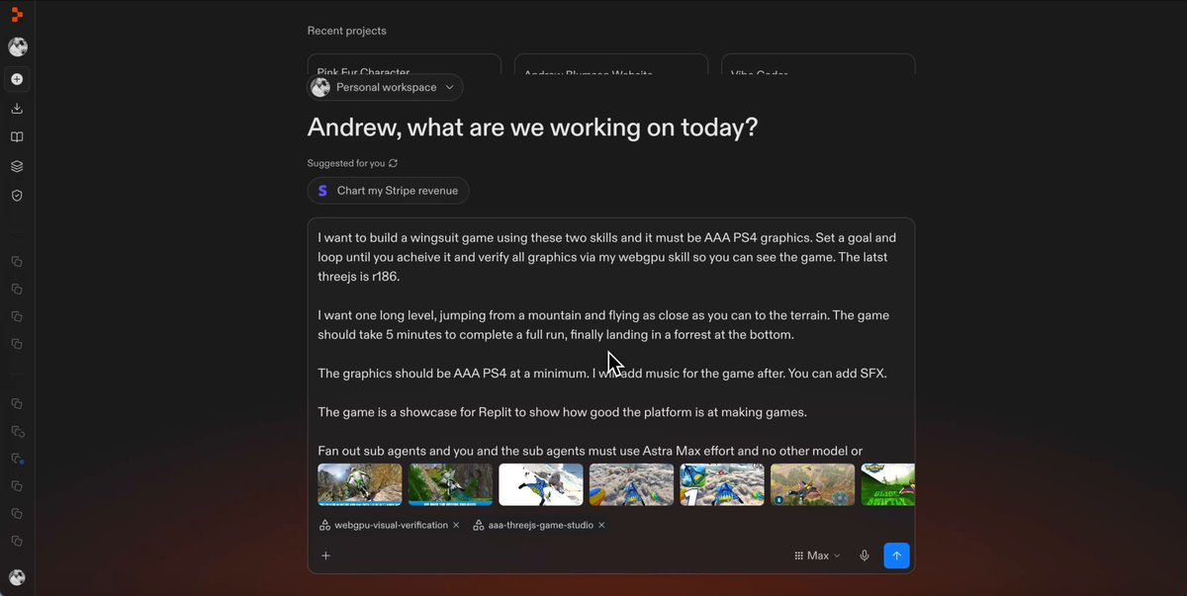This screenshot has width=1187, height=596.
Task: Select the Chart my Stripe revenue suggestion
Action: (388, 191)
